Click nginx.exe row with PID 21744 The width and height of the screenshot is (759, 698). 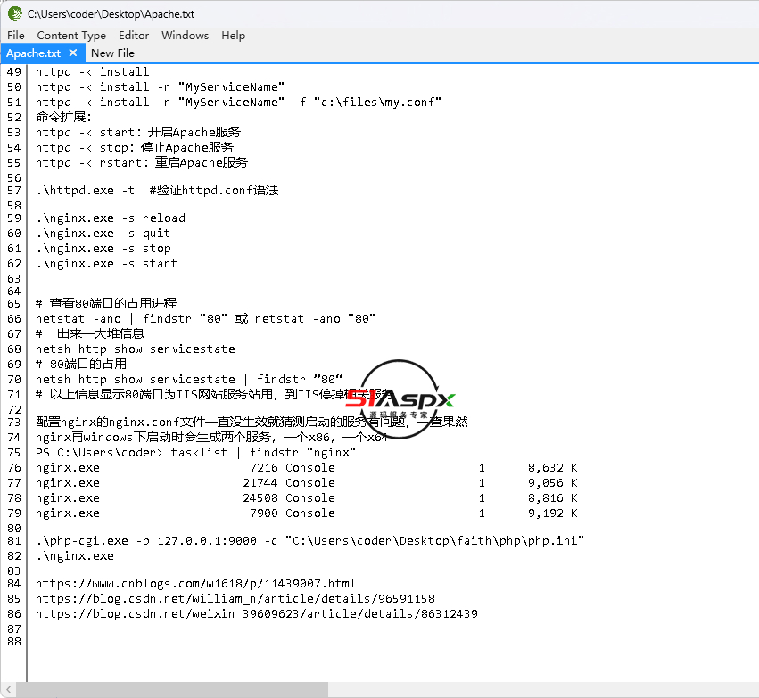307,483
